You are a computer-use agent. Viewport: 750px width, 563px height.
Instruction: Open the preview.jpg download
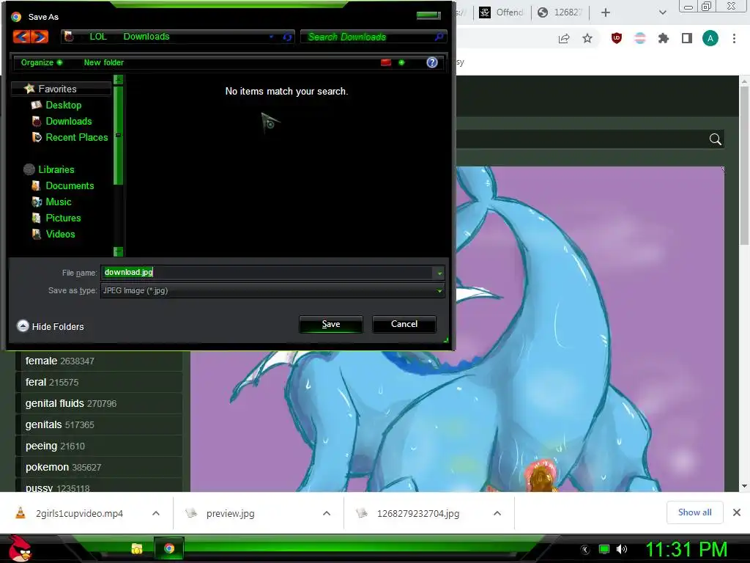point(230,514)
